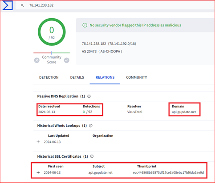Click info icon beside no-vendor-flagged message
Viewport: 215px width, 183px height.
pyautogui.click(x=85, y=25)
